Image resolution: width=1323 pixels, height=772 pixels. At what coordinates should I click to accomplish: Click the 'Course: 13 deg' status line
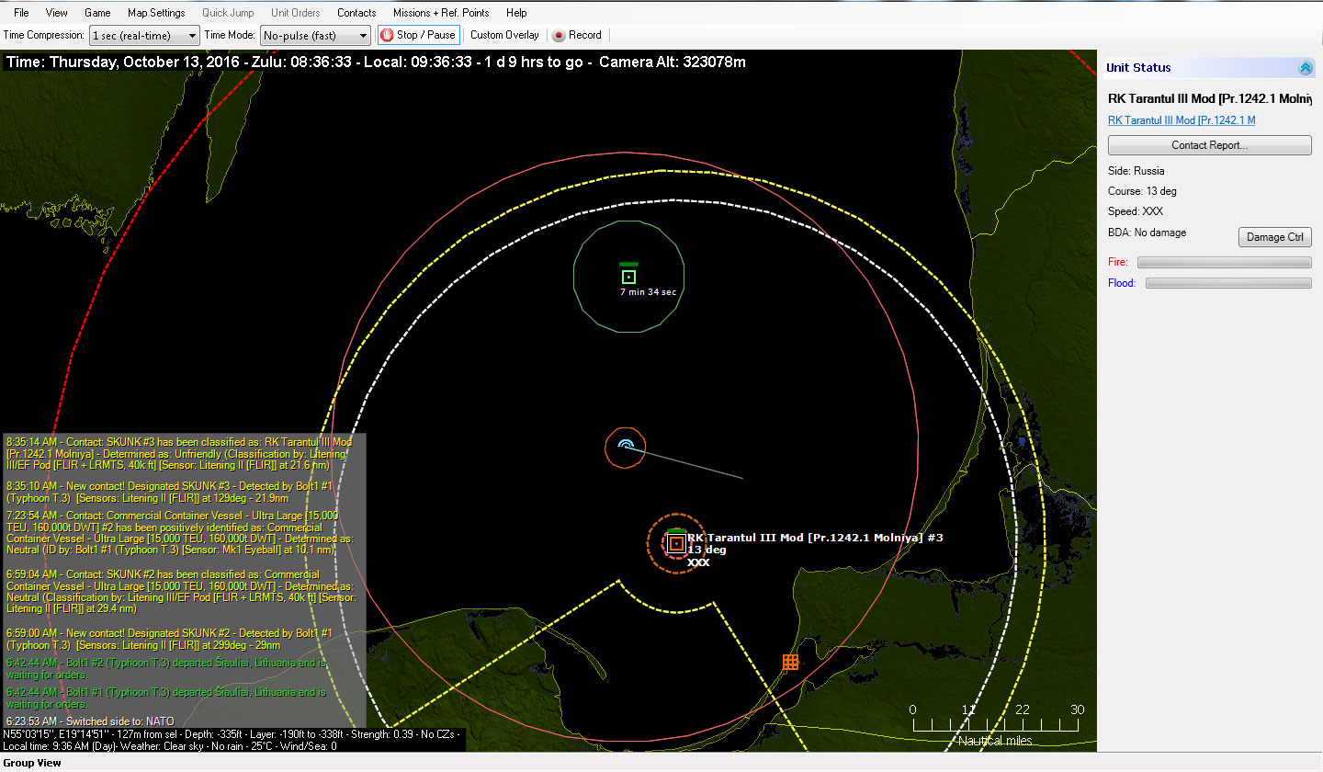[x=1142, y=191]
